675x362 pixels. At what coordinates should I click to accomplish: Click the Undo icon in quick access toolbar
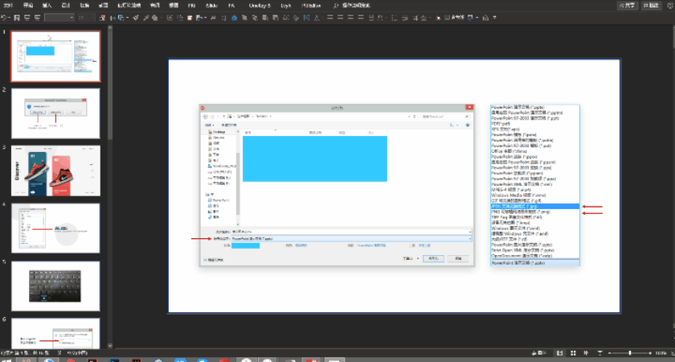(x=4, y=17)
